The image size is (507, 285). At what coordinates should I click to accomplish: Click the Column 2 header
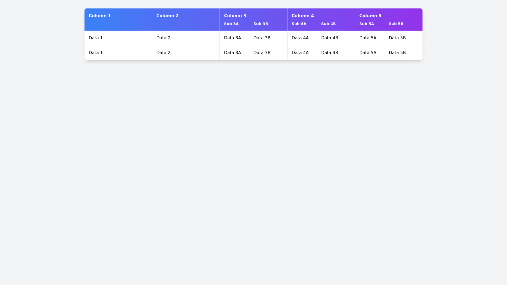point(167,16)
